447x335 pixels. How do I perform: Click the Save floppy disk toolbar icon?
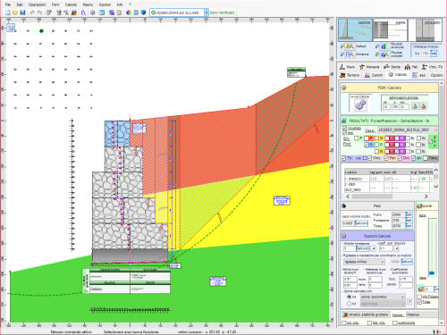(22, 13)
